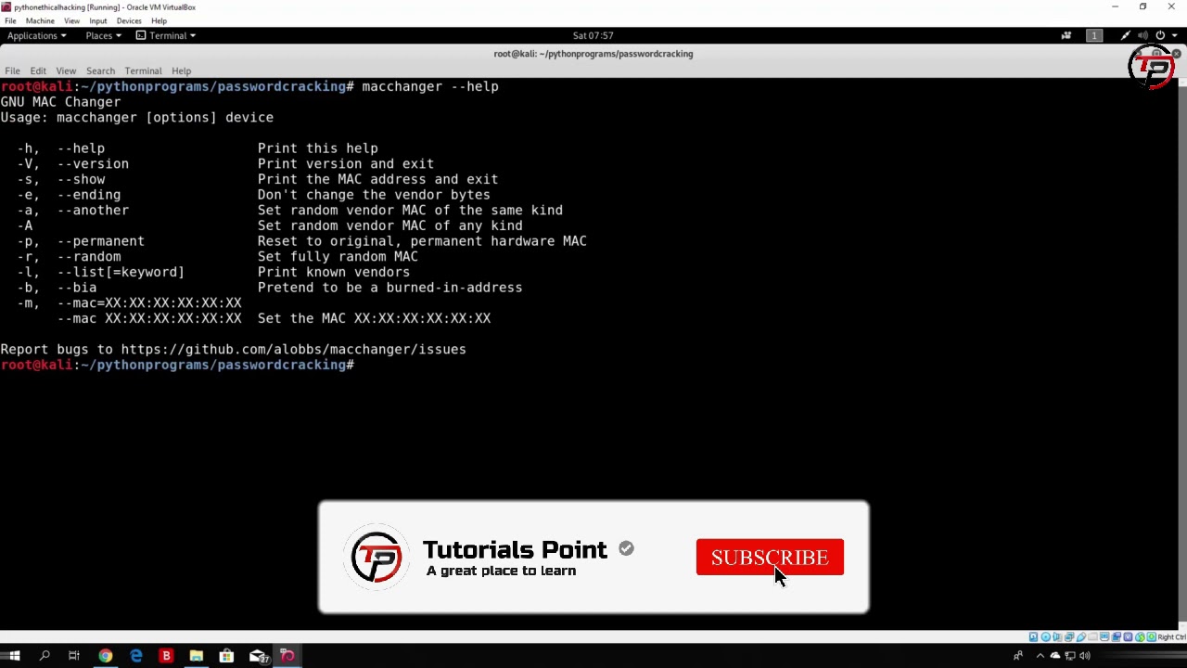Open the VirtualBox File menu
Image resolution: width=1187 pixels, height=668 pixels.
pyautogui.click(x=10, y=20)
